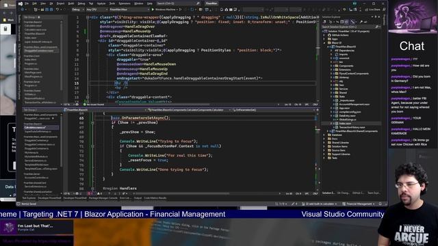Select the Components folder
The height and width of the screenshot is (246, 438).
click(346, 66)
